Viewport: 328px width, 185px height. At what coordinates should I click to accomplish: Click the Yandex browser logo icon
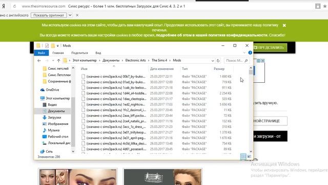[4, 6]
